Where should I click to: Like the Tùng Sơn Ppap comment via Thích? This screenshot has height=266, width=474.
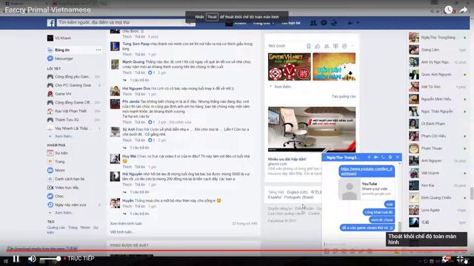coord(127,54)
